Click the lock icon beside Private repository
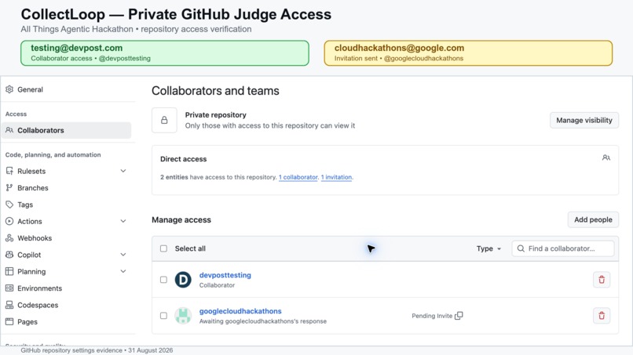Viewport: 633px width, 355px height. click(164, 120)
